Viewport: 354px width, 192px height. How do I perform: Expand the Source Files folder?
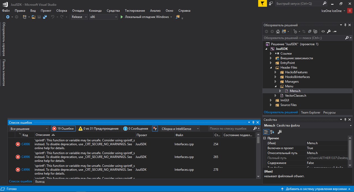pos(271,105)
